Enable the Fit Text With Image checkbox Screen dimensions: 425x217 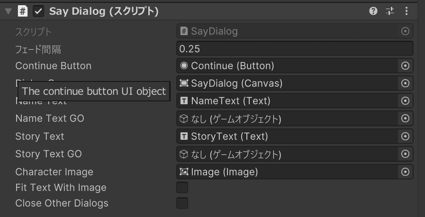click(182, 188)
